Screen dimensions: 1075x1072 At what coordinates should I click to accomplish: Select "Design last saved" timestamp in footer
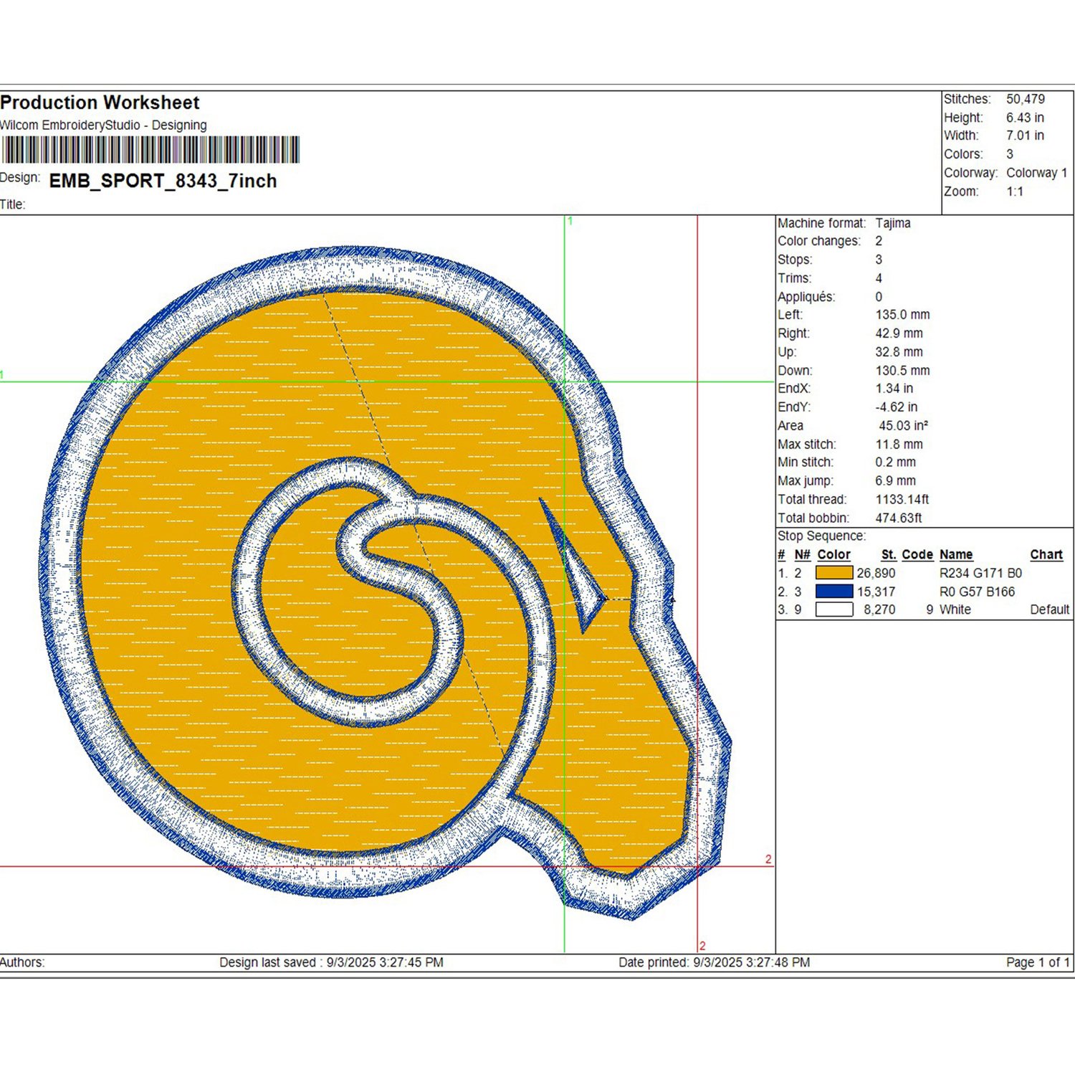(331, 962)
